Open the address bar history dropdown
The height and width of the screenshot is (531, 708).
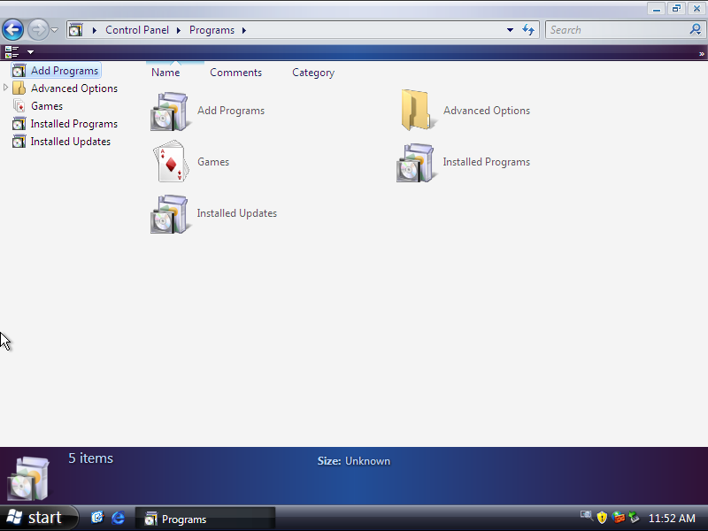pyautogui.click(x=510, y=30)
